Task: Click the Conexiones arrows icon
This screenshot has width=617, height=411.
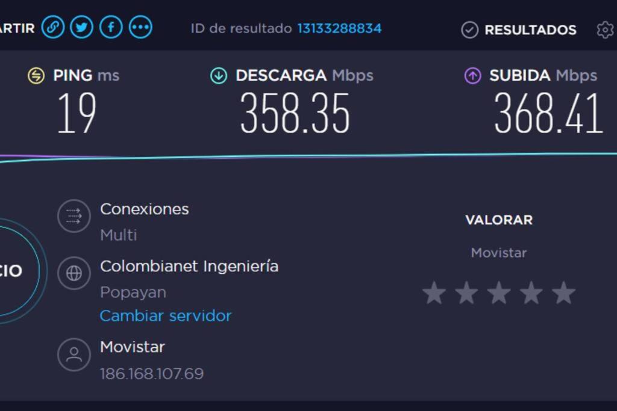Action: pyautogui.click(x=74, y=216)
